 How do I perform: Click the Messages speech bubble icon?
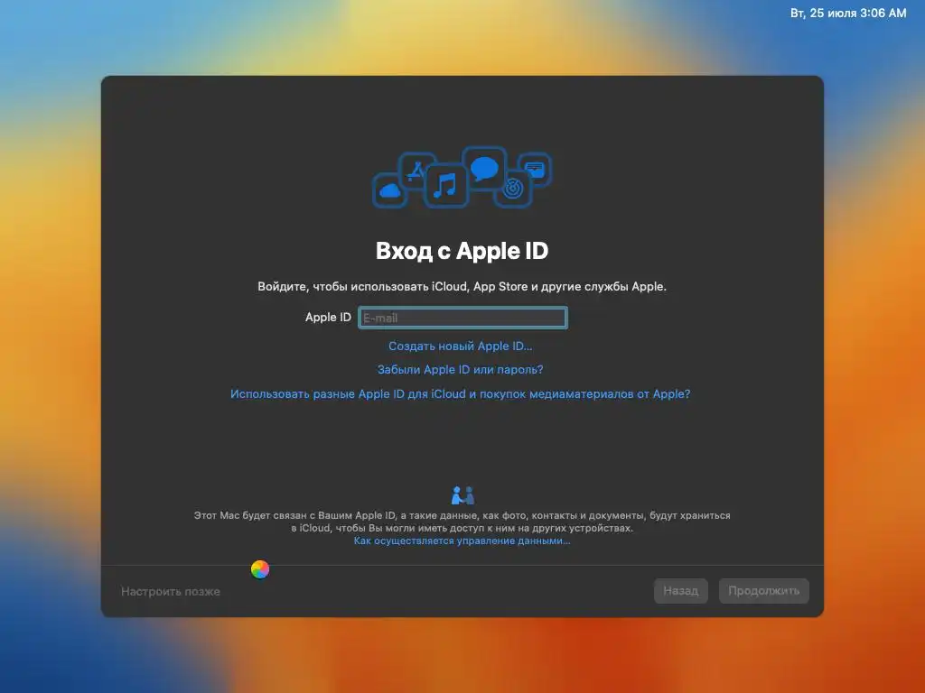coord(484,168)
